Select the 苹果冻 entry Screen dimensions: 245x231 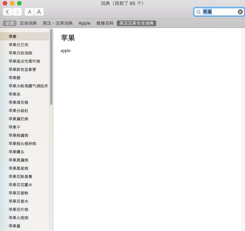[x=24, y=94]
